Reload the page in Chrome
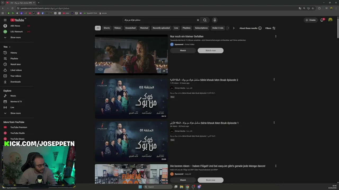Image resolution: width=339 pixels, height=190 pixels. coord(12,8)
